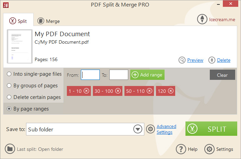Click the file path 'C:/My PDF Document.pdf'
The height and width of the screenshot is (159, 241).
pyautogui.click(x=62, y=42)
